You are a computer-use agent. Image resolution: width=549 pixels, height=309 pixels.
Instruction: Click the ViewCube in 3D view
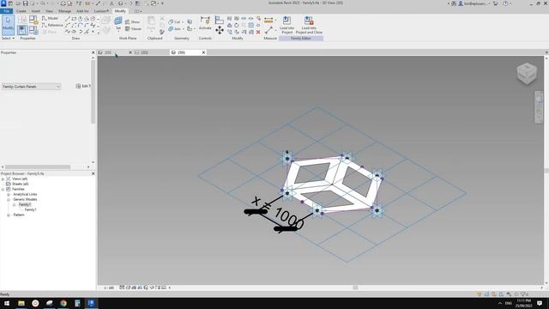pos(527,73)
